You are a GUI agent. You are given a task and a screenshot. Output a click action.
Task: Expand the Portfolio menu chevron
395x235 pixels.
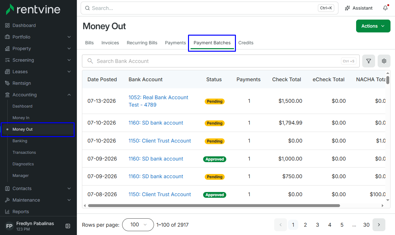tap(69, 37)
